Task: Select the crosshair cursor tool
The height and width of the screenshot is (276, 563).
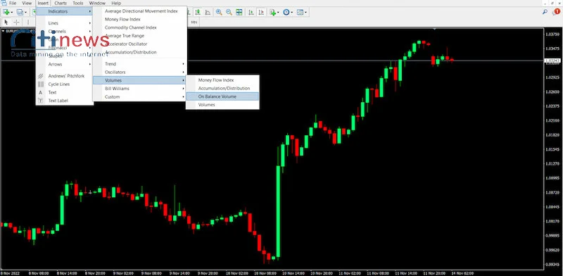Action: [16, 23]
